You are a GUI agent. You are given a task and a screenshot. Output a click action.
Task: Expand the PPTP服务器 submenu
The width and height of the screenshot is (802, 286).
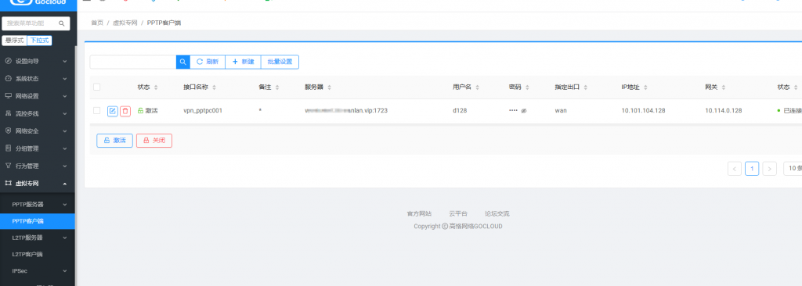(x=65, y=205)
